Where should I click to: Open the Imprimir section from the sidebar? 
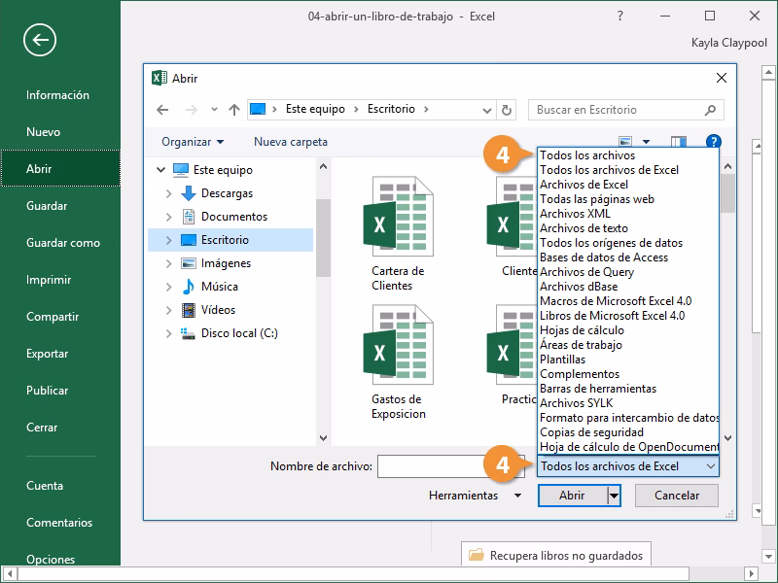coord(52,280)
